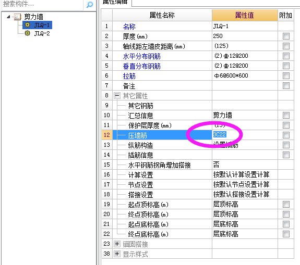This screenshot has height=265, width=300.
Task: Tick the 附加 checkbox for 汇总信息
Action: tap(286, 115)
